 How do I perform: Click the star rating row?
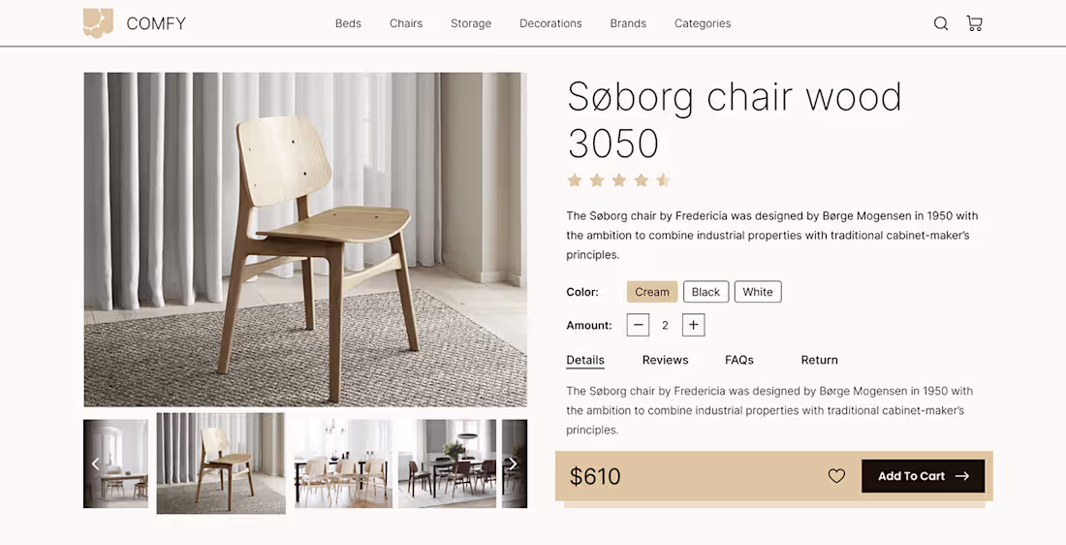pos(618,180)
